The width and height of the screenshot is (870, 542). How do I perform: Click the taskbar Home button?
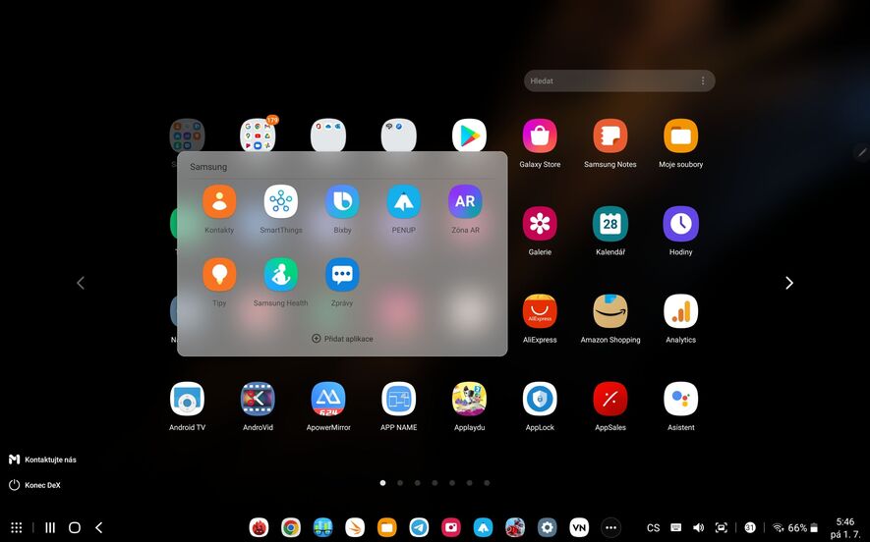75,527
